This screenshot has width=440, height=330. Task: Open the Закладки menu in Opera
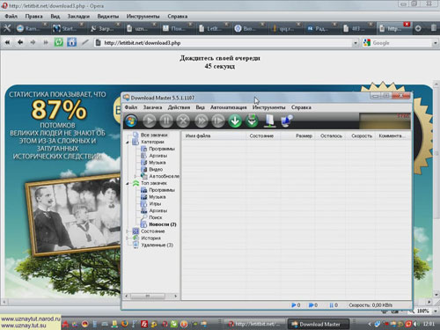pos(78,16)
